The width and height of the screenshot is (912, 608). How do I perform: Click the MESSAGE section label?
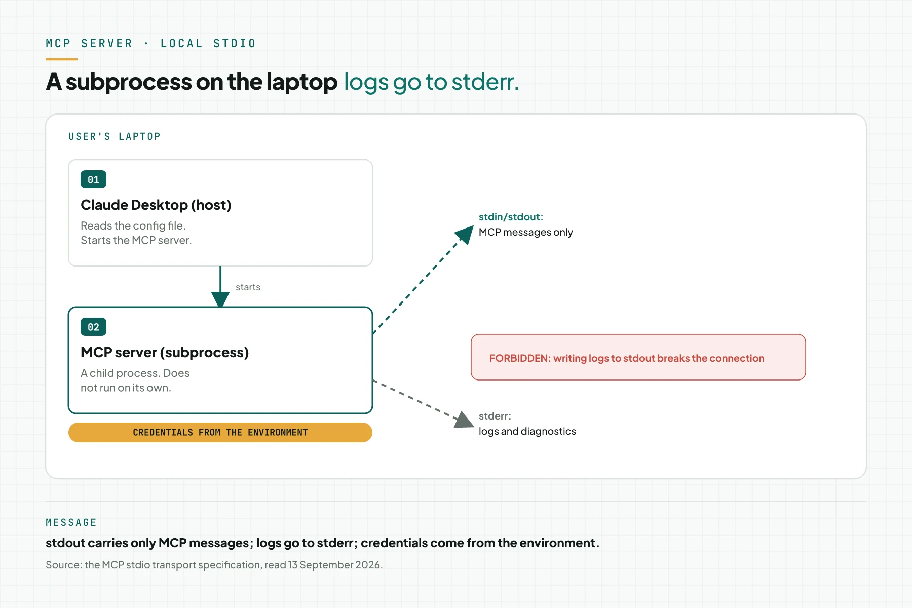(x=71, y=522)
